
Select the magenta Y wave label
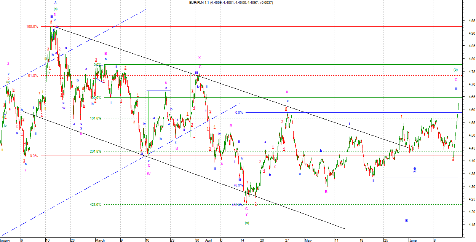point(246,215)
